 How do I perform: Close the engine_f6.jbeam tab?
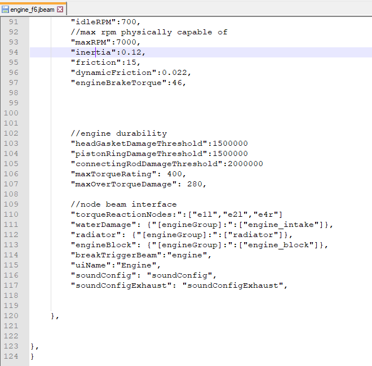point(60,10)
